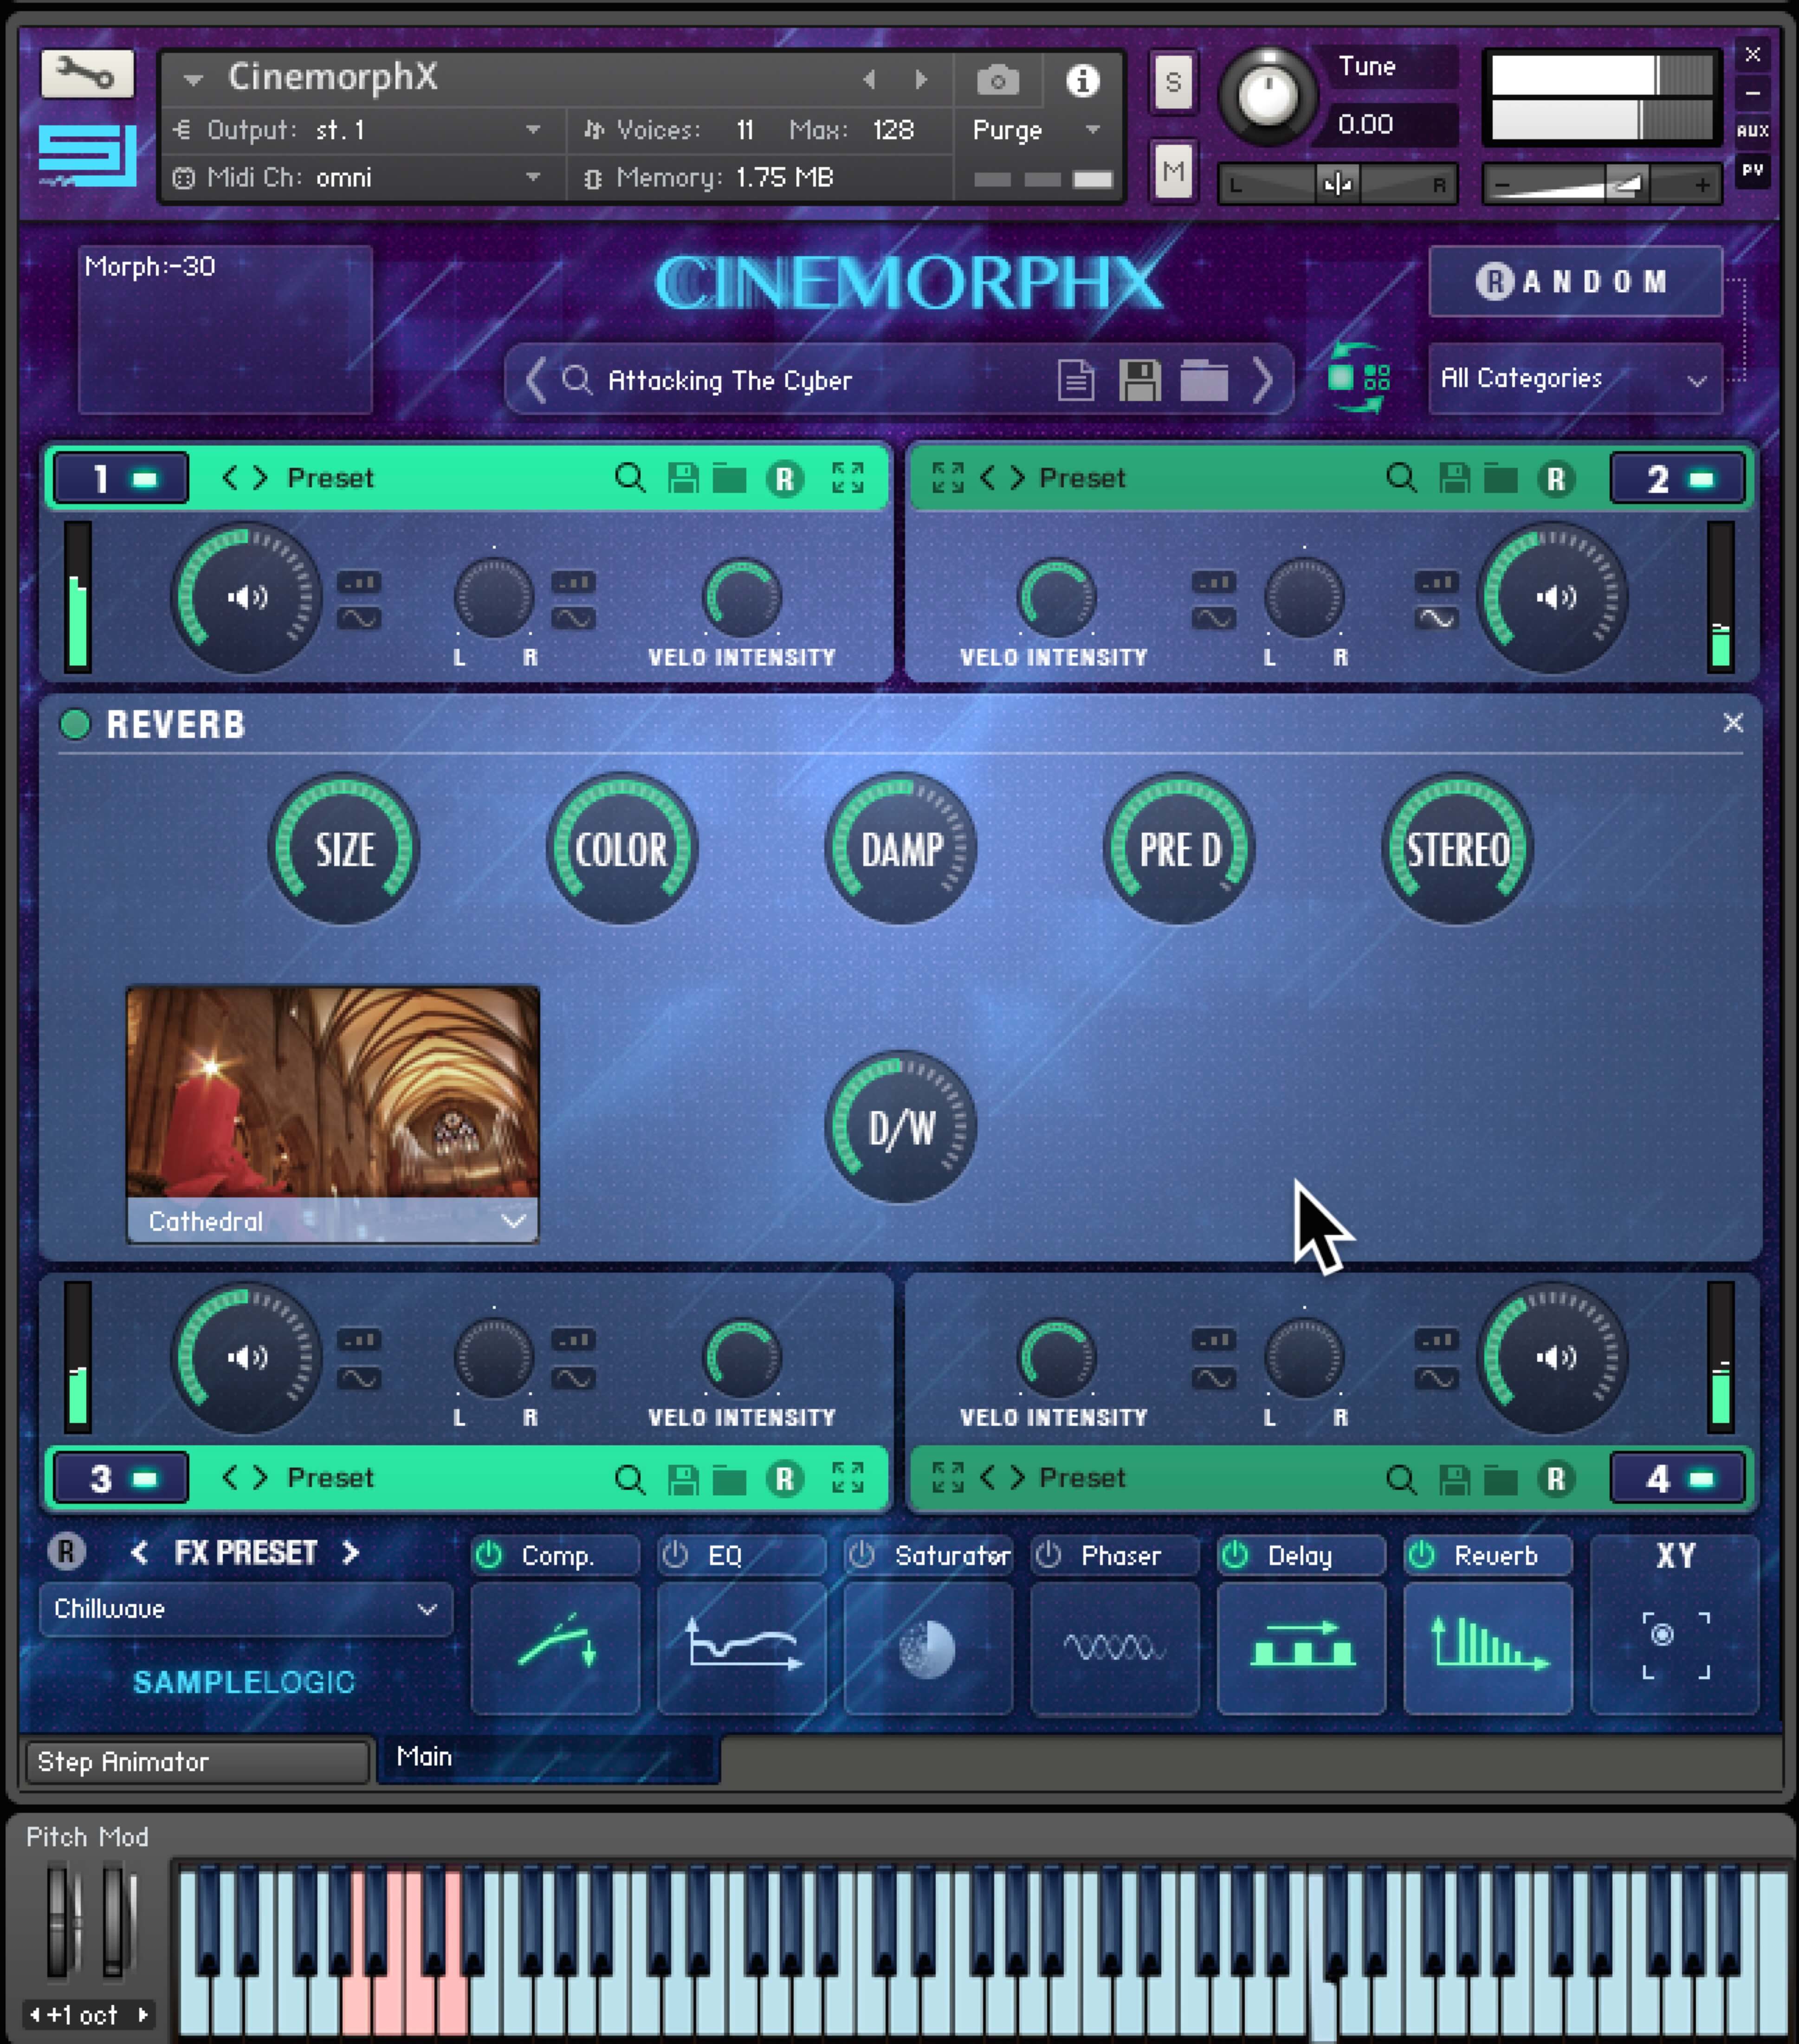This screenshot has width=1799, height=2044.
Task: Toggle the EQ power button
Action: (675, 1554)
